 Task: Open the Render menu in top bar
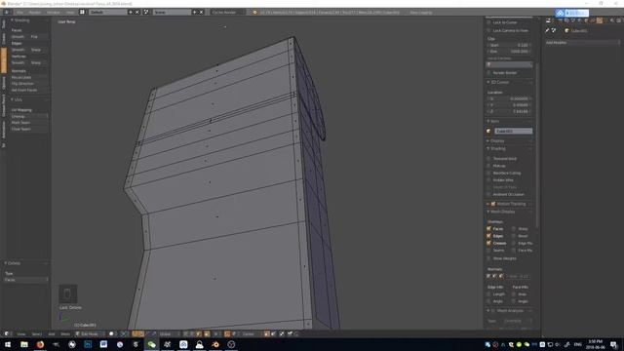tap(35, 13)
